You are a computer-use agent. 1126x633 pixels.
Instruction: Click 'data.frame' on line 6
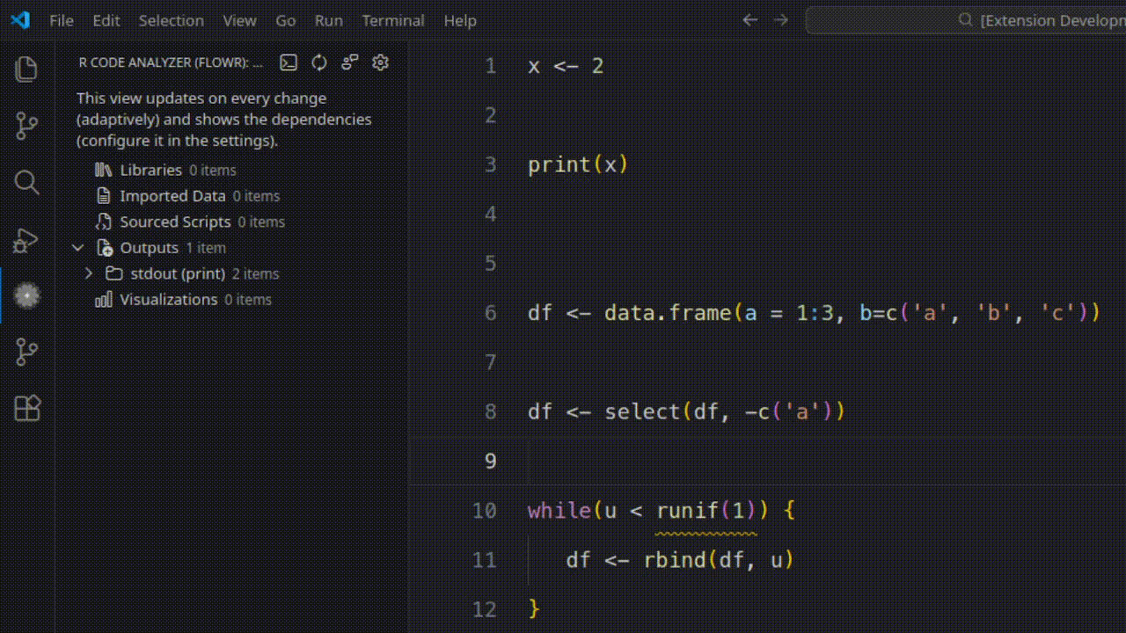pos(668,313)
